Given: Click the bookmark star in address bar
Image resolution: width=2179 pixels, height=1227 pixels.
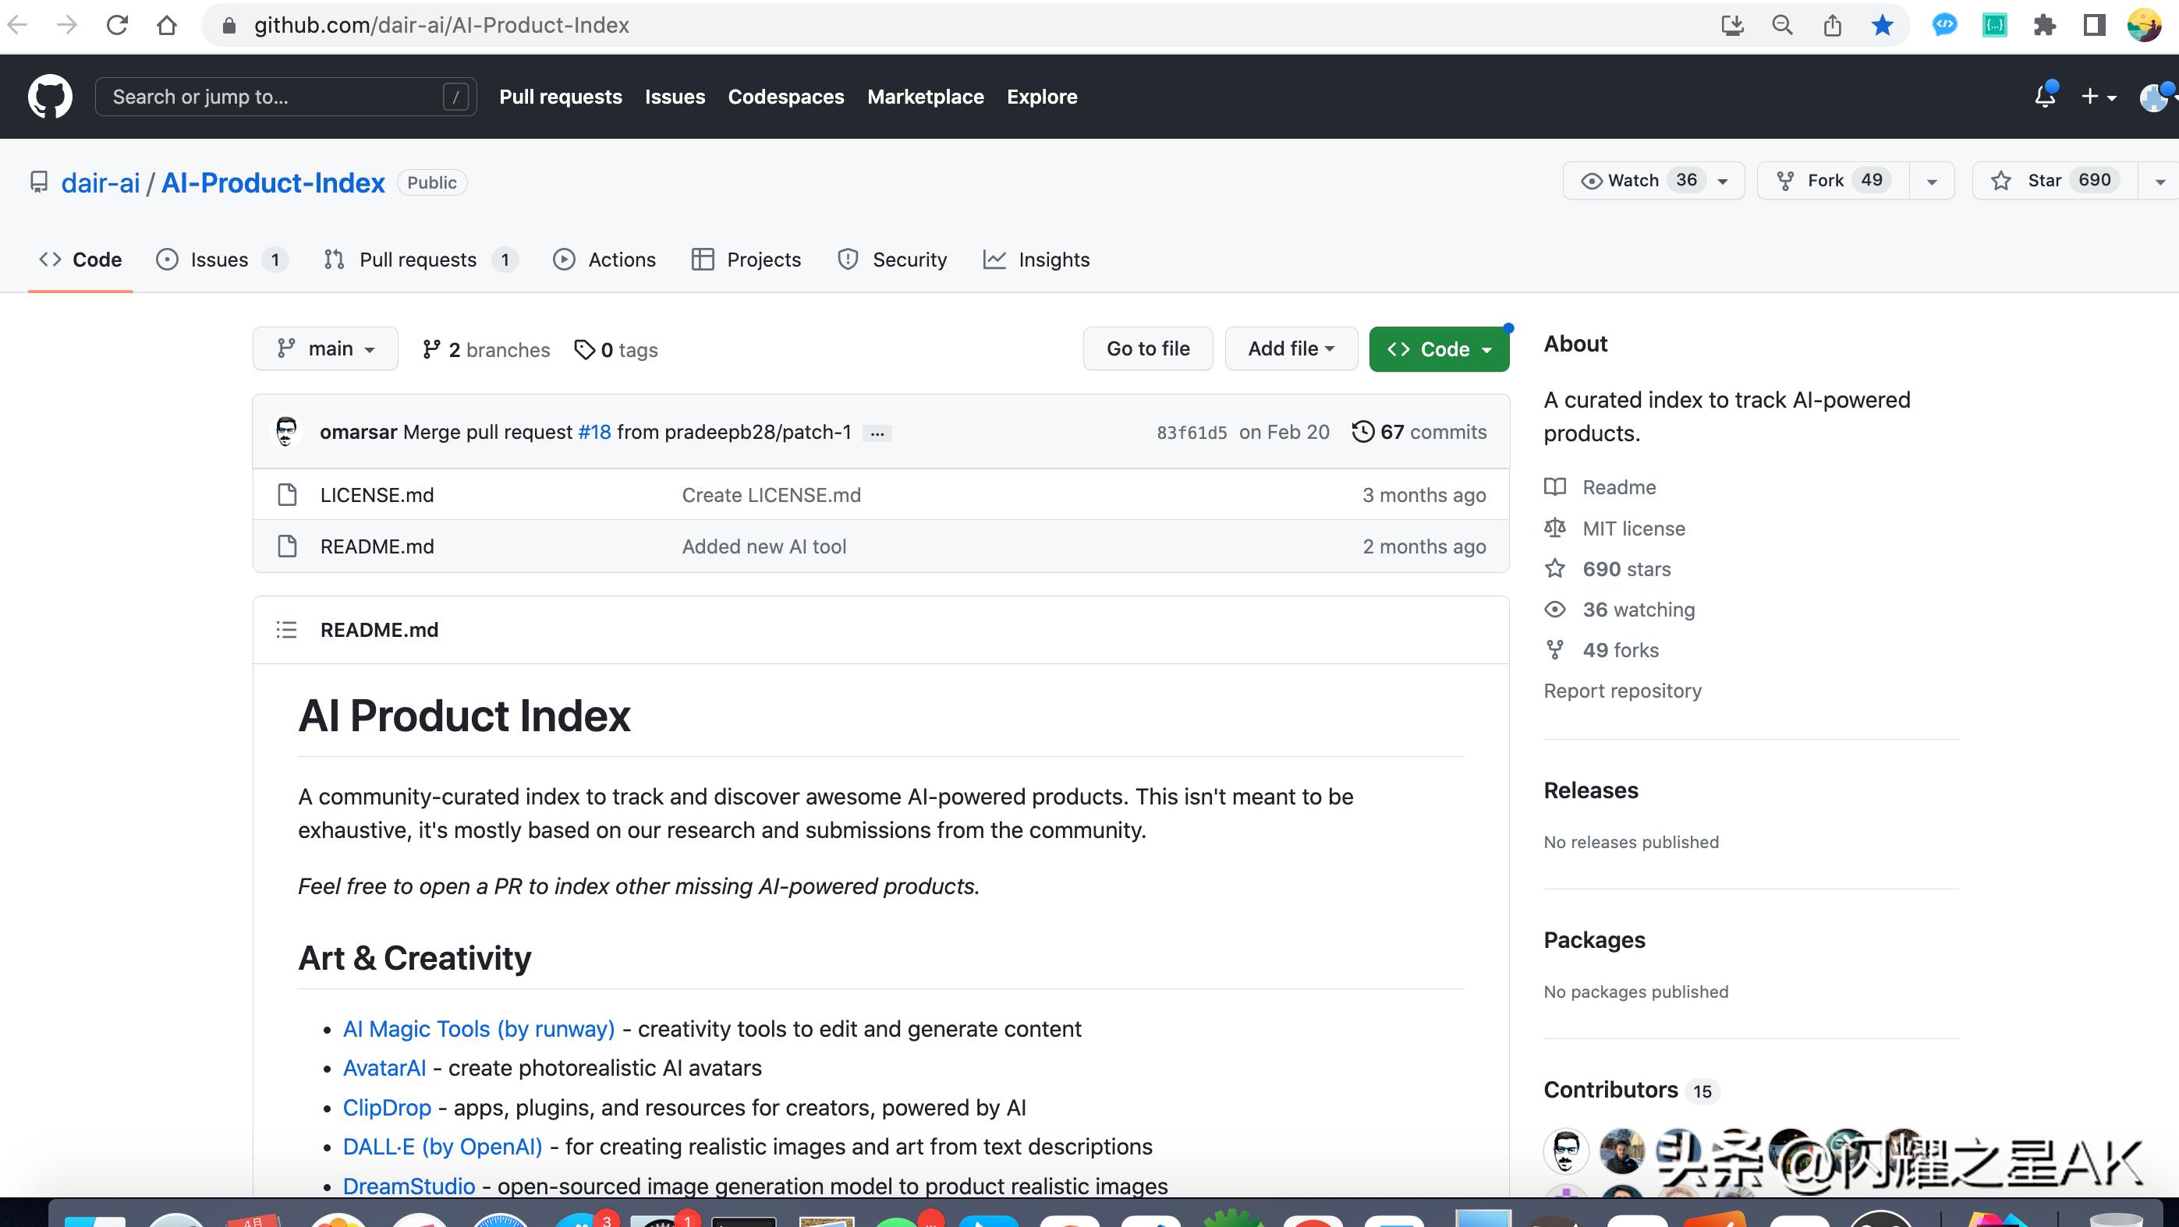Looking at the screenshot, I should [1882, 26].
